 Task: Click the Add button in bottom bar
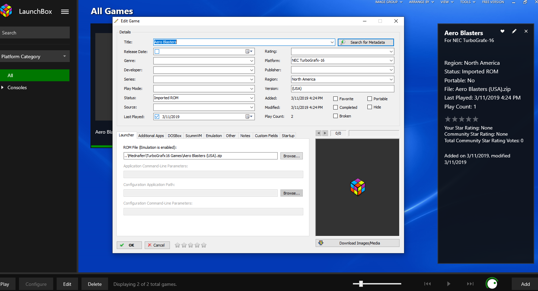[525, 284]
